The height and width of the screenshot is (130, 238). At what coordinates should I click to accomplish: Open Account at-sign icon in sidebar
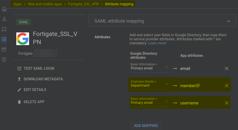click(x=4, y=60)
